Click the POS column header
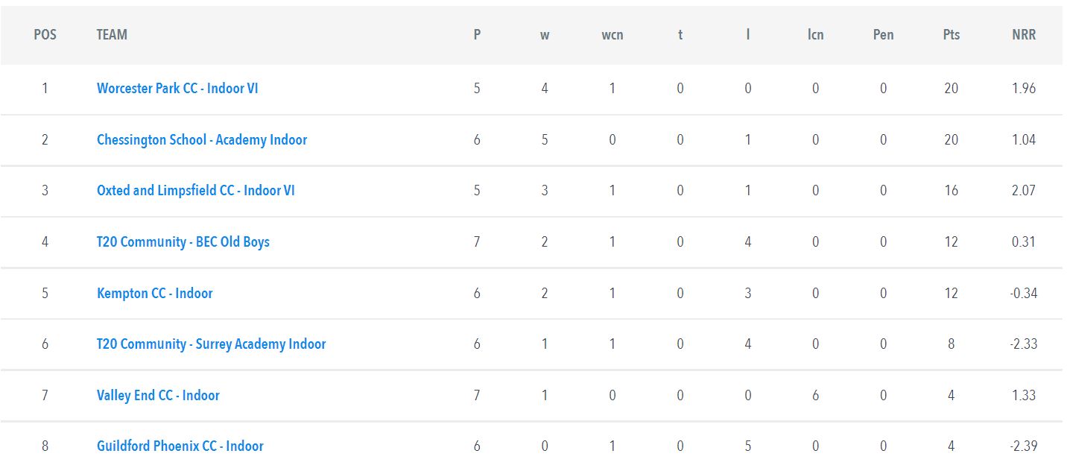Viewport: 1070px width, 471px height. pyautogui.click(x=45, y=34)
